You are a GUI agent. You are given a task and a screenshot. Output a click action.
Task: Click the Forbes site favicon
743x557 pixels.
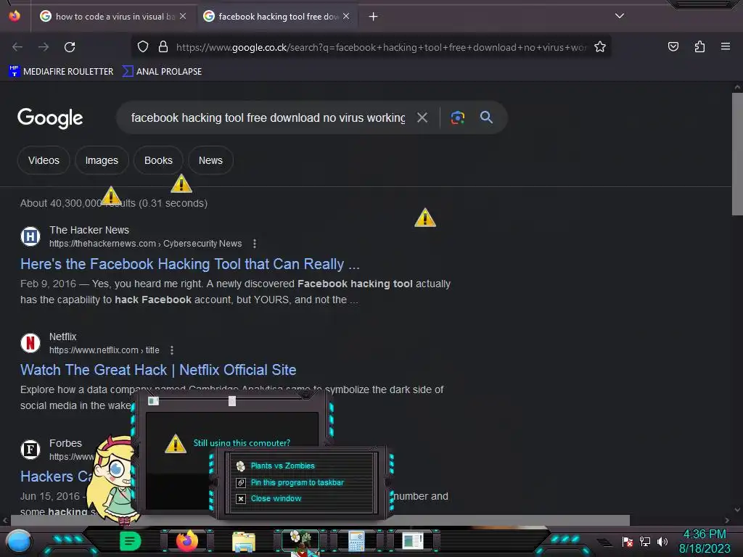tap(30, 449)
